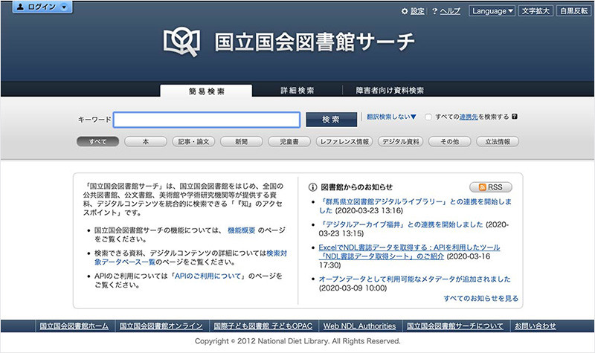This screenshot has height=353, width=595.
Task: Click the info icon beside 図書館からのお知らせ
Action: pos(312,187)
